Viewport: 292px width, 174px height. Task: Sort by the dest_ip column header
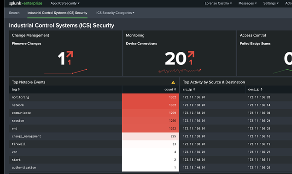[x=255, y=90]
